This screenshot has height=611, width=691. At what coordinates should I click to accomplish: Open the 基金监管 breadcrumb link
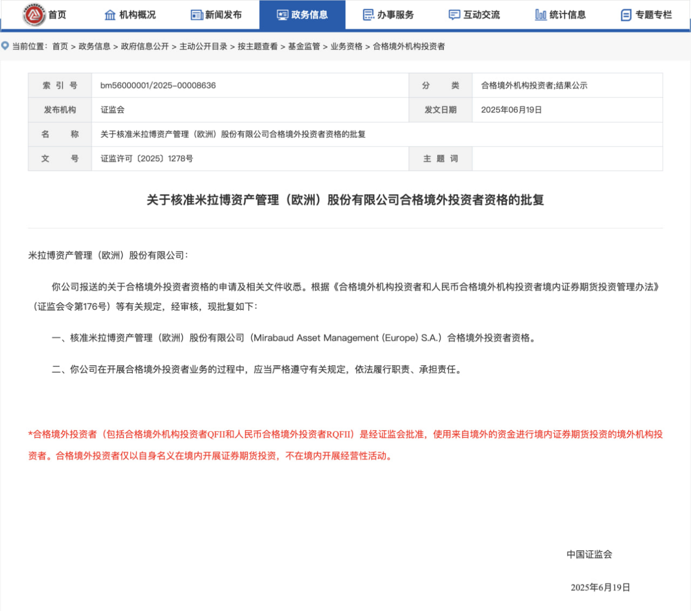[302, 46]
